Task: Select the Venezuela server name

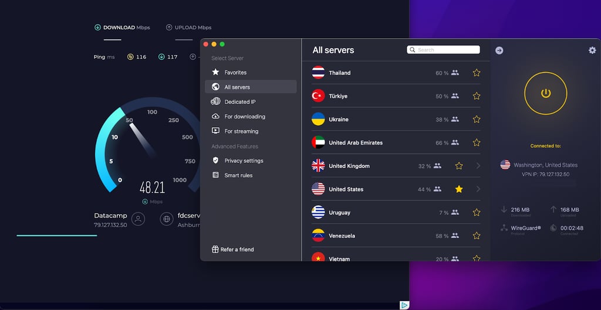Action: pyautogui.click(x=342, y=236)
